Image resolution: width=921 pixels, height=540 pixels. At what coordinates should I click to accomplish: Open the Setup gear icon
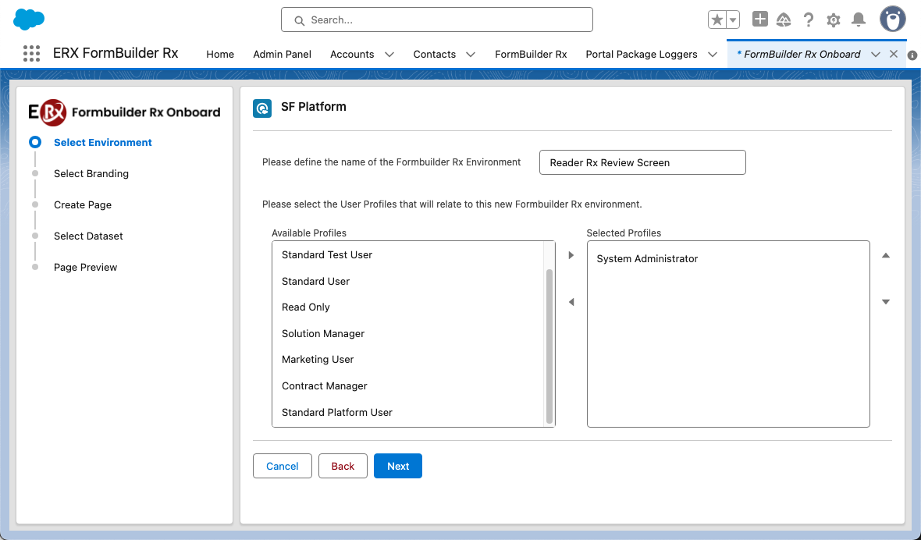point(834,20)
